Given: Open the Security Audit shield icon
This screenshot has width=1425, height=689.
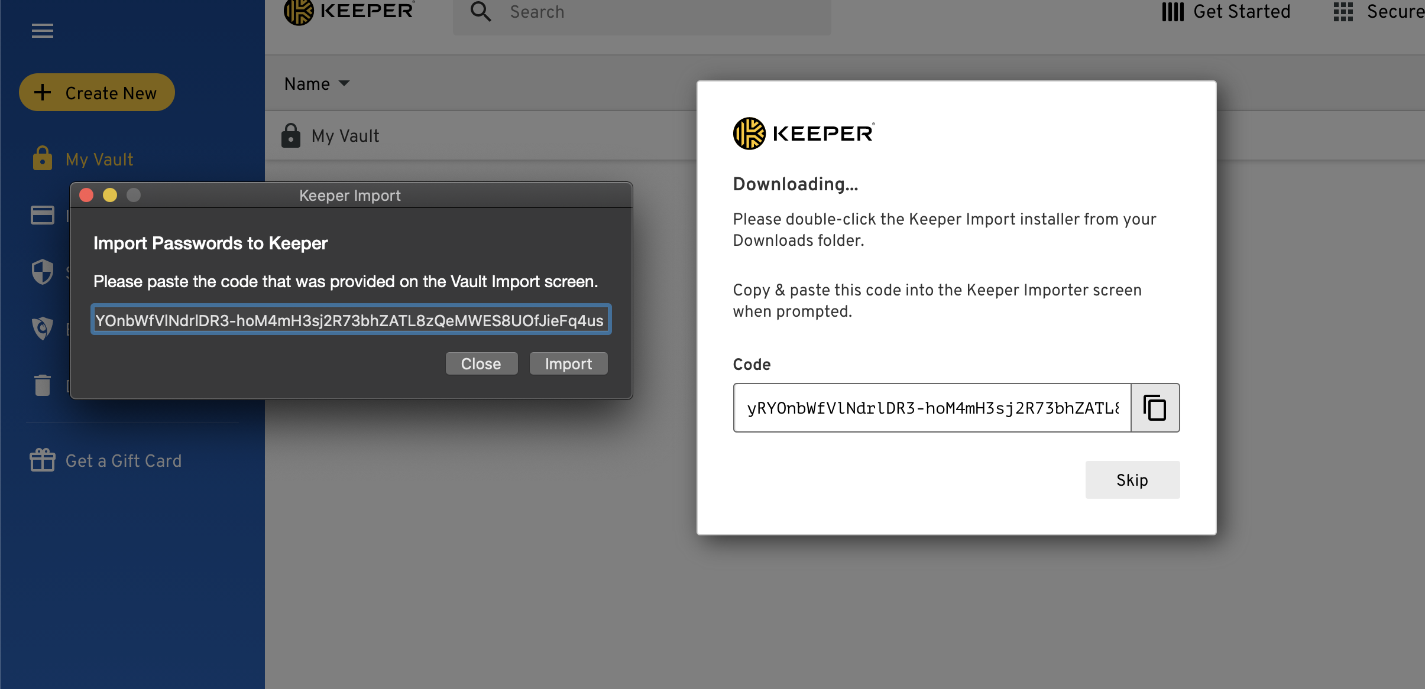Looking at the screenshot, I should (x=43, y=272).
